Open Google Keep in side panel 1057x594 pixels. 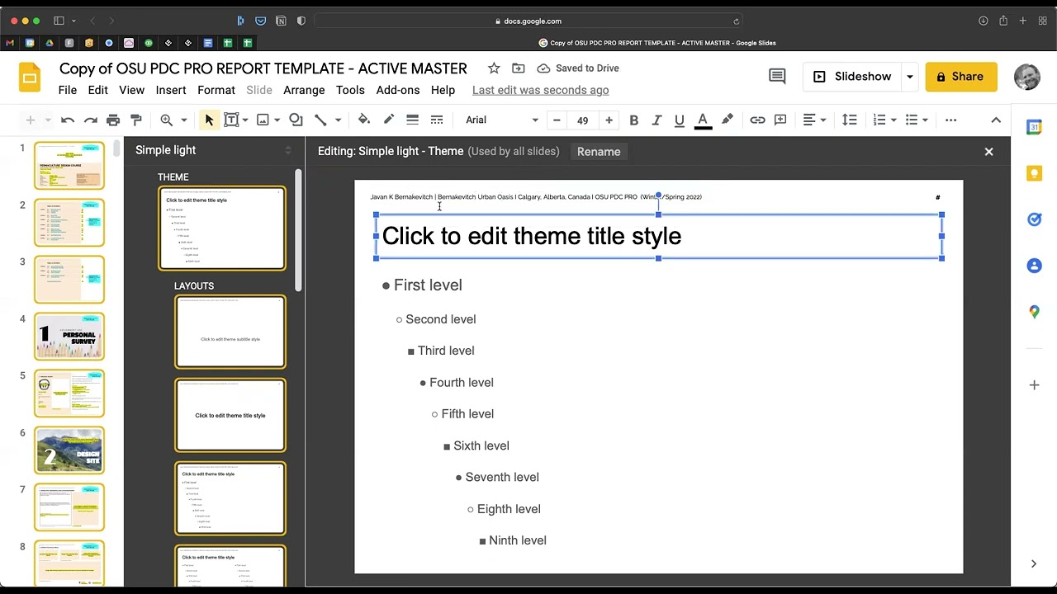[x=1034, y=173]
